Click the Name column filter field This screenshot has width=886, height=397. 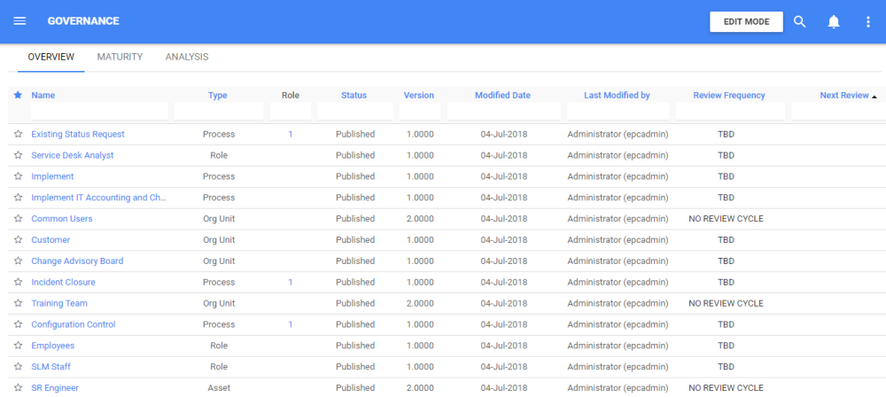coord(99,111)
